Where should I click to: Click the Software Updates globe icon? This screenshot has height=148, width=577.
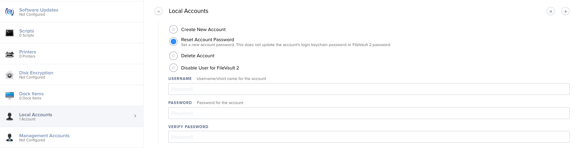coord(9,12)
